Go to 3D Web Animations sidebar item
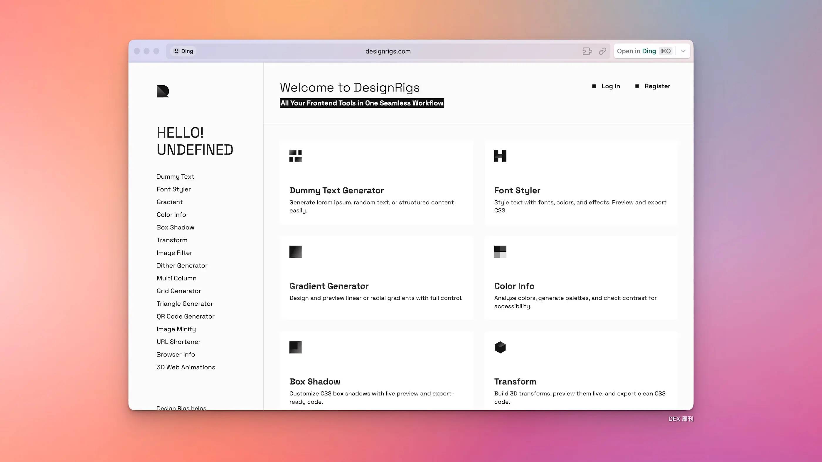Image resolution: width=822 pixels, height=462 pixels. tap(186, 367)
